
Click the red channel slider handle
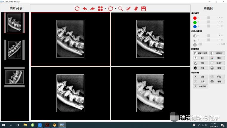click(x=209, y=18)
